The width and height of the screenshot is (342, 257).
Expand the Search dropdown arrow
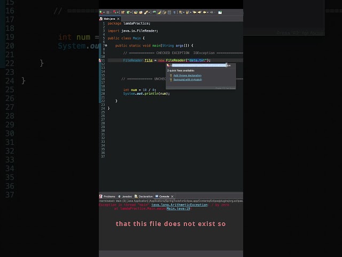point(149,12)
